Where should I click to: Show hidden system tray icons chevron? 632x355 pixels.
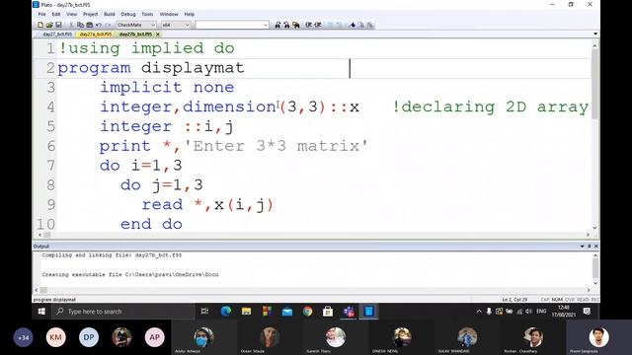coord(479,312)
